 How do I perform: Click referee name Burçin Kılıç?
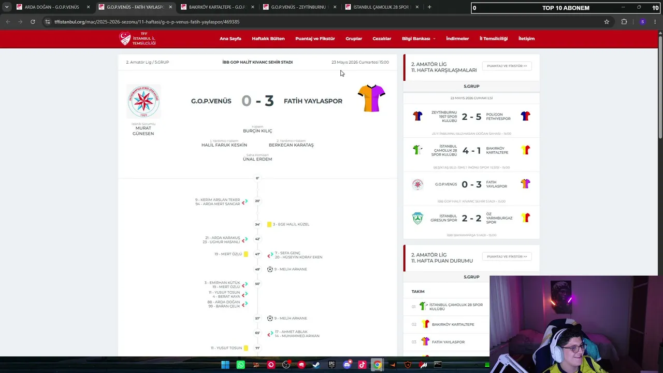tap(257, 131)
